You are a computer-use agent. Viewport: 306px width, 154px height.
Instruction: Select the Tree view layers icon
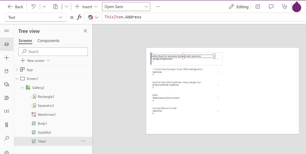(6, 44)
